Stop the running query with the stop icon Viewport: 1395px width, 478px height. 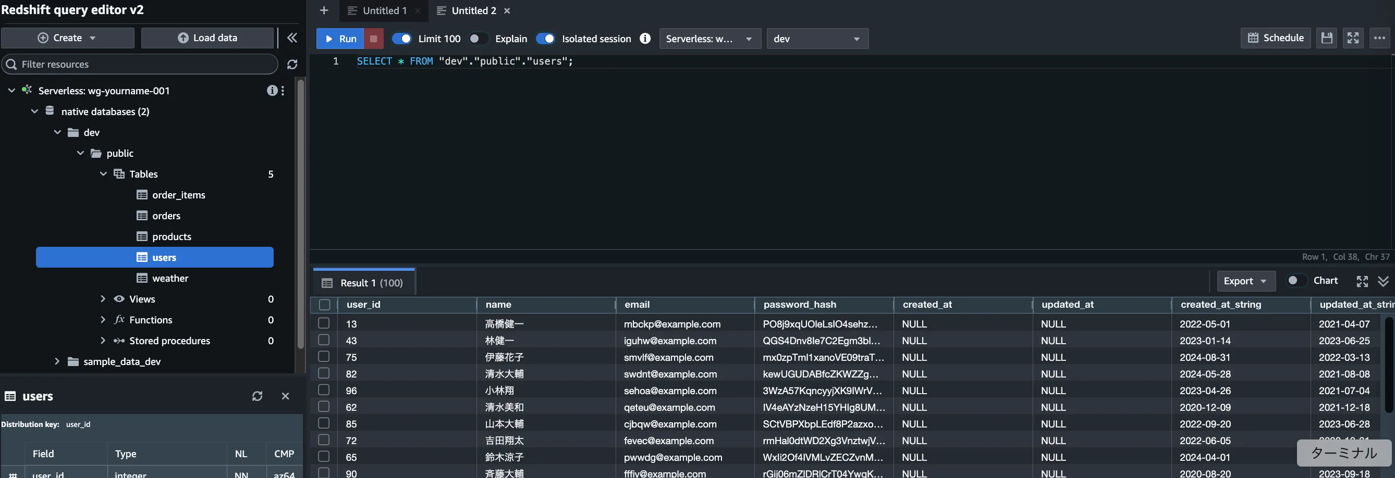(x=374, y=39)
